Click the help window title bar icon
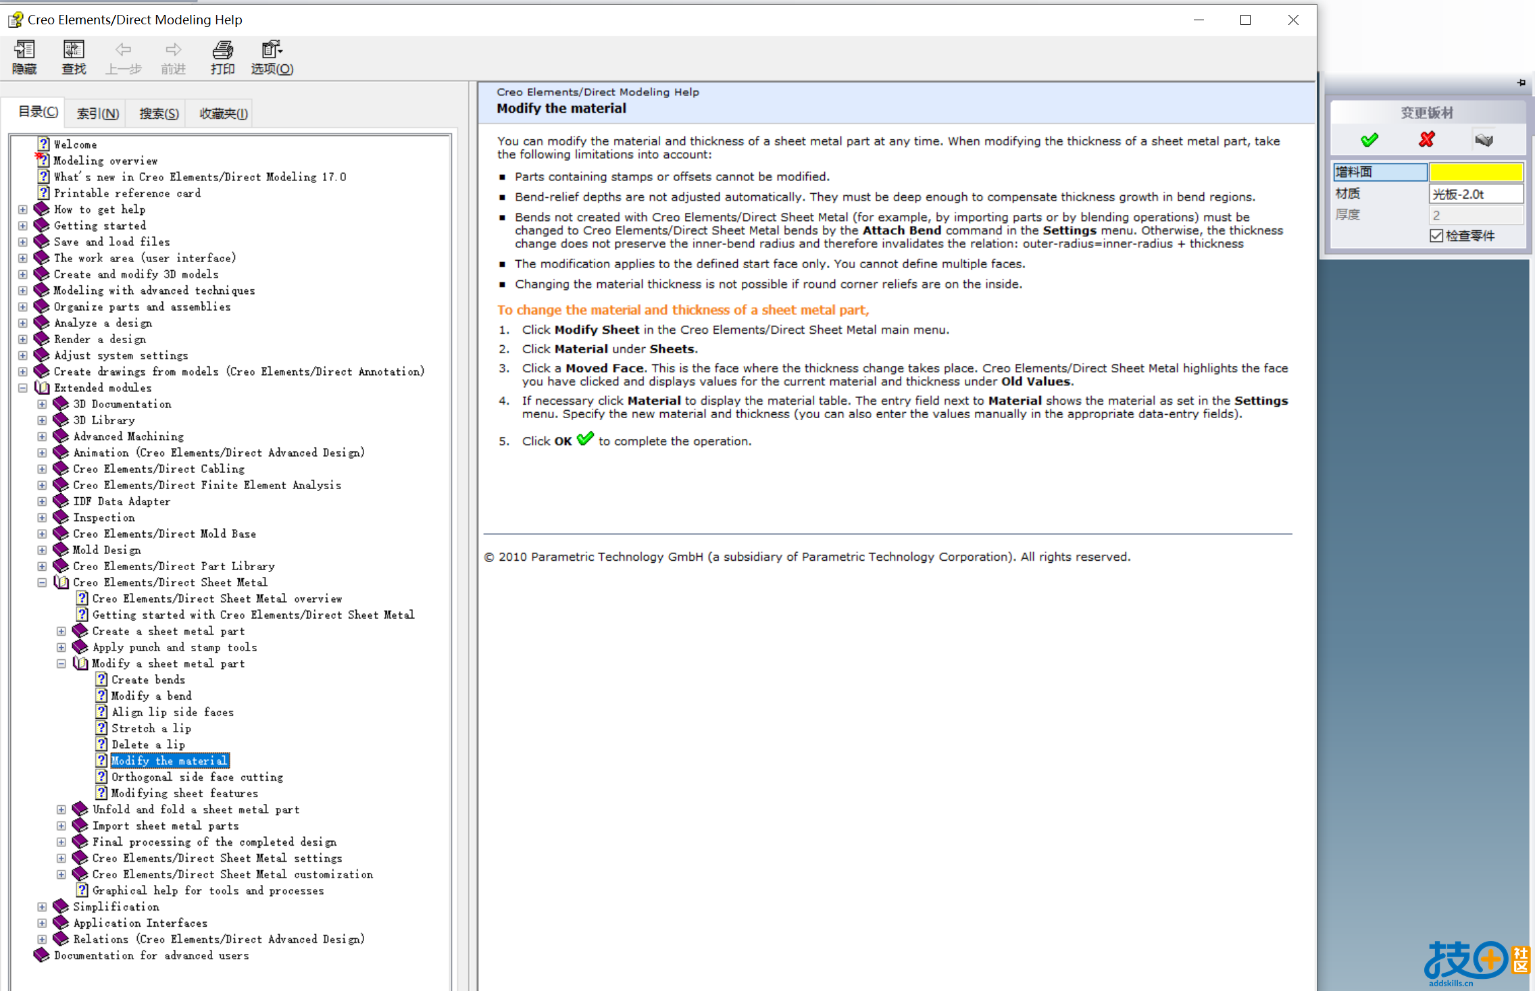The image size is (1535, 991). 15,20
